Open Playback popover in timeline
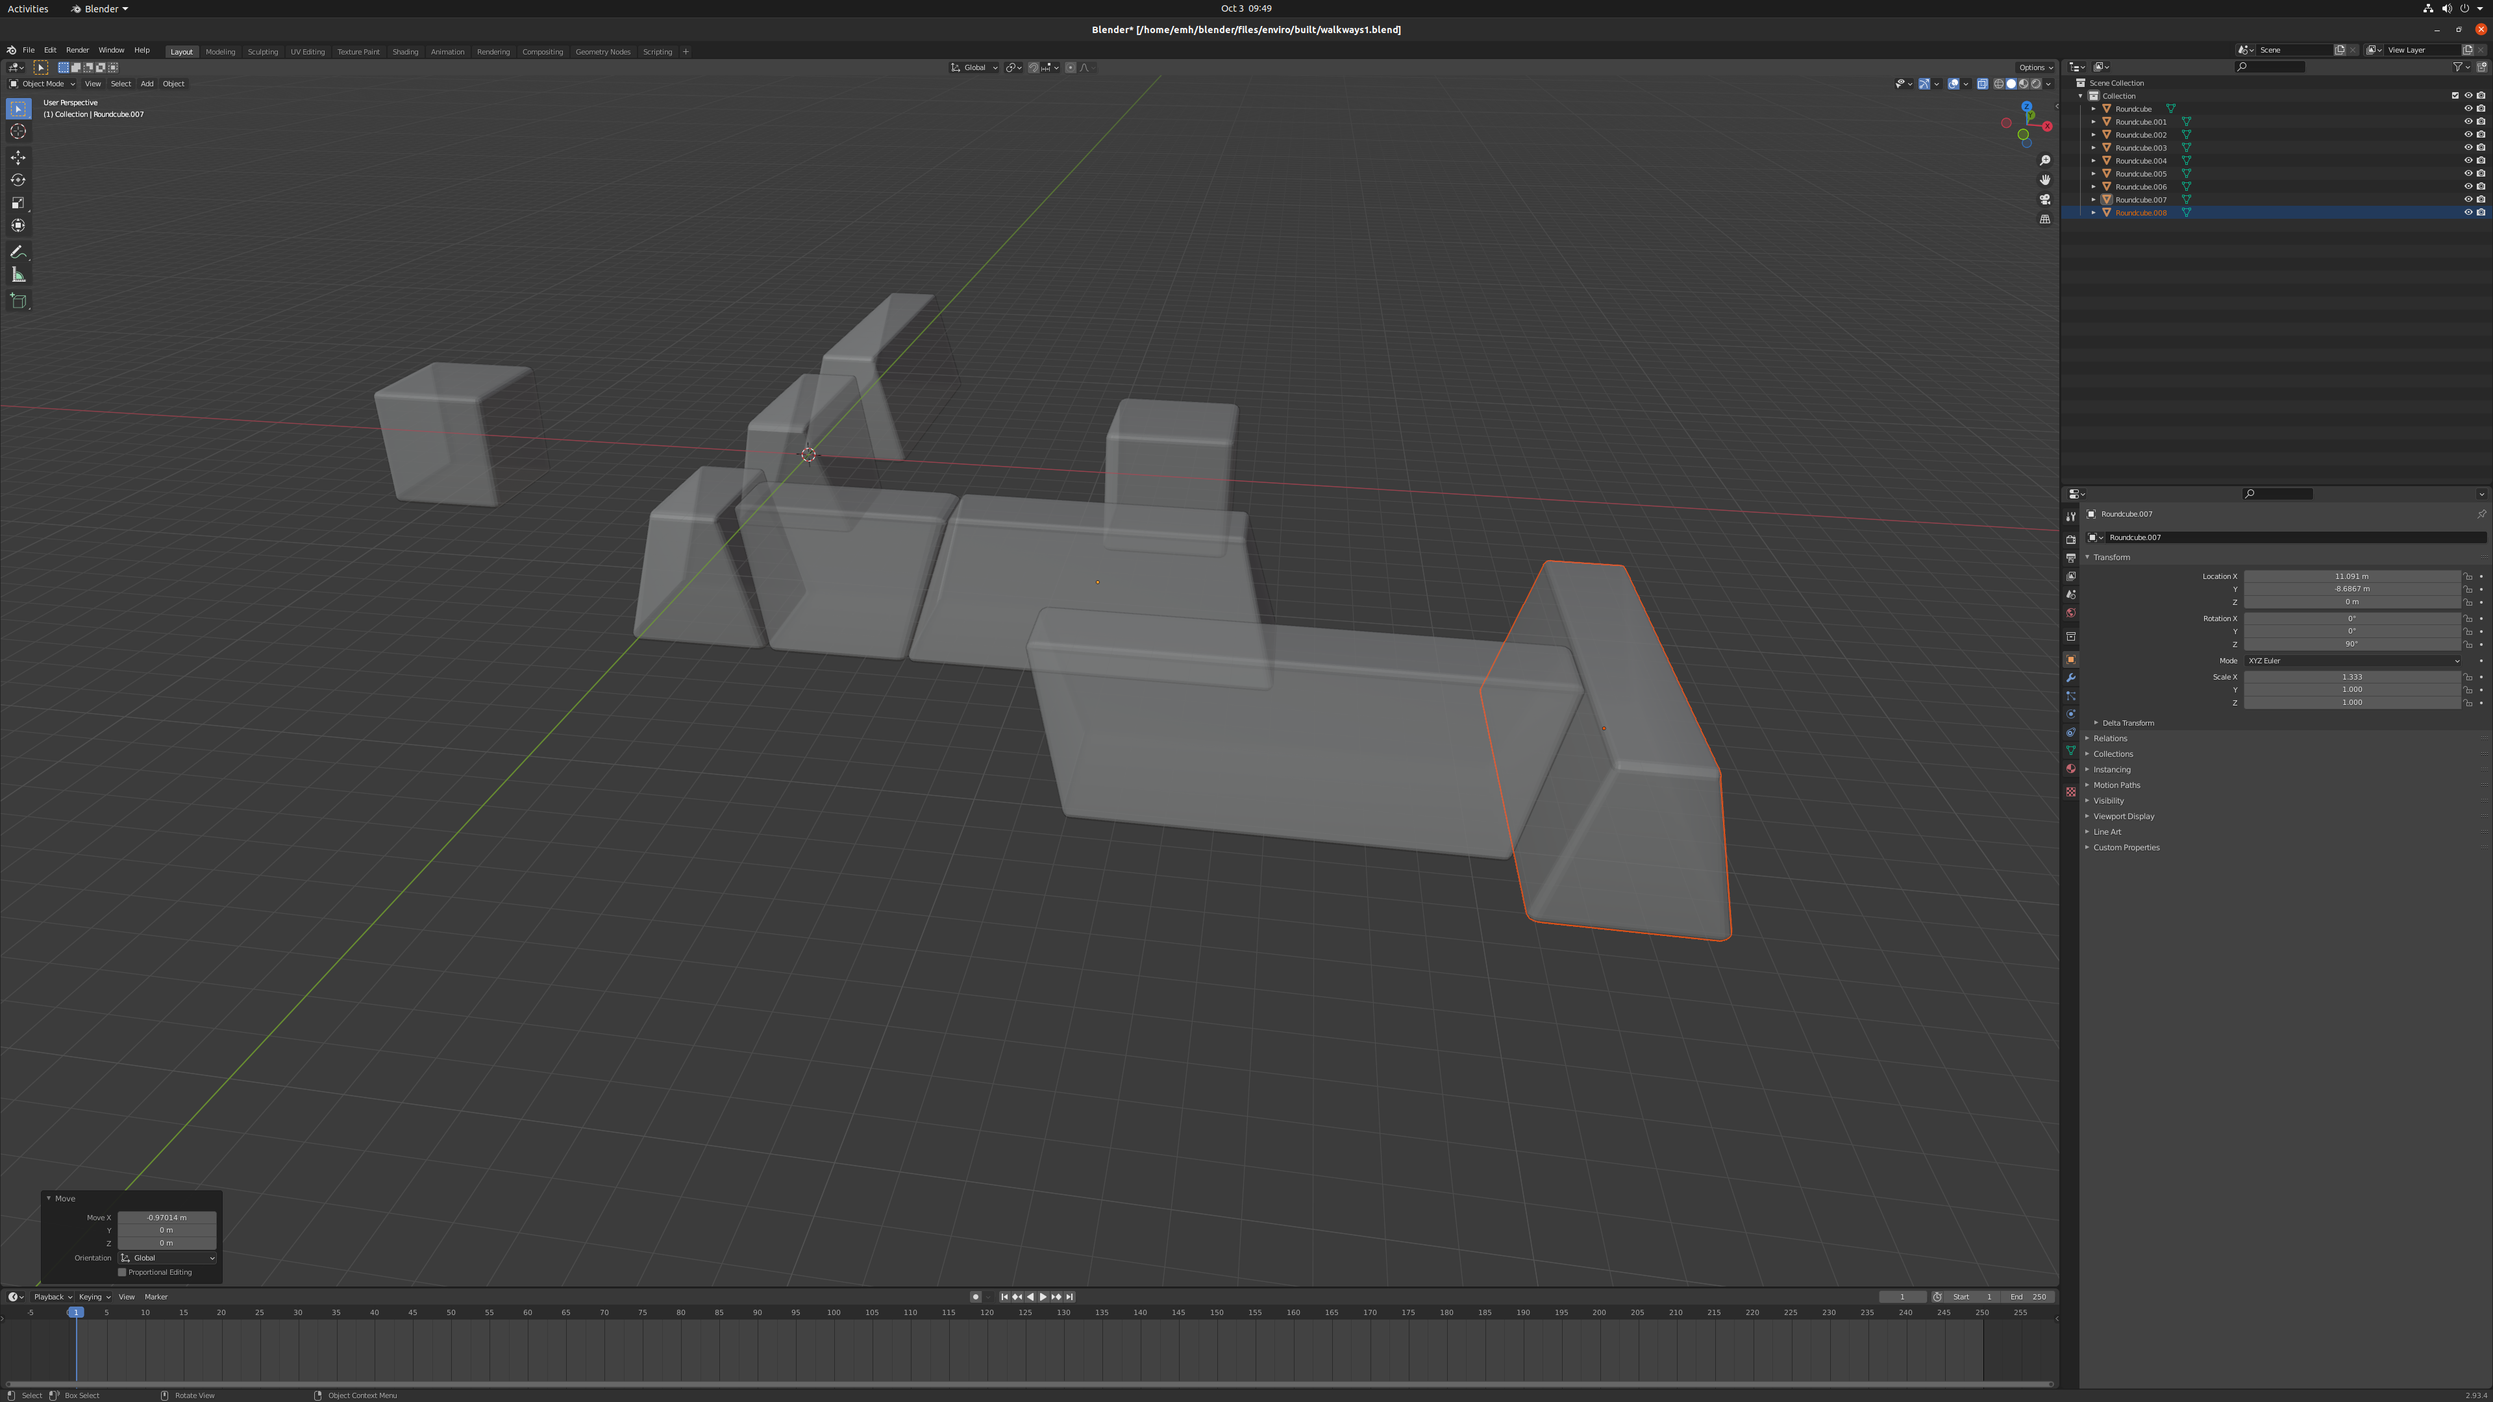Image resolution: width=2493 pixels, height=1402 pixels. 52,1297
